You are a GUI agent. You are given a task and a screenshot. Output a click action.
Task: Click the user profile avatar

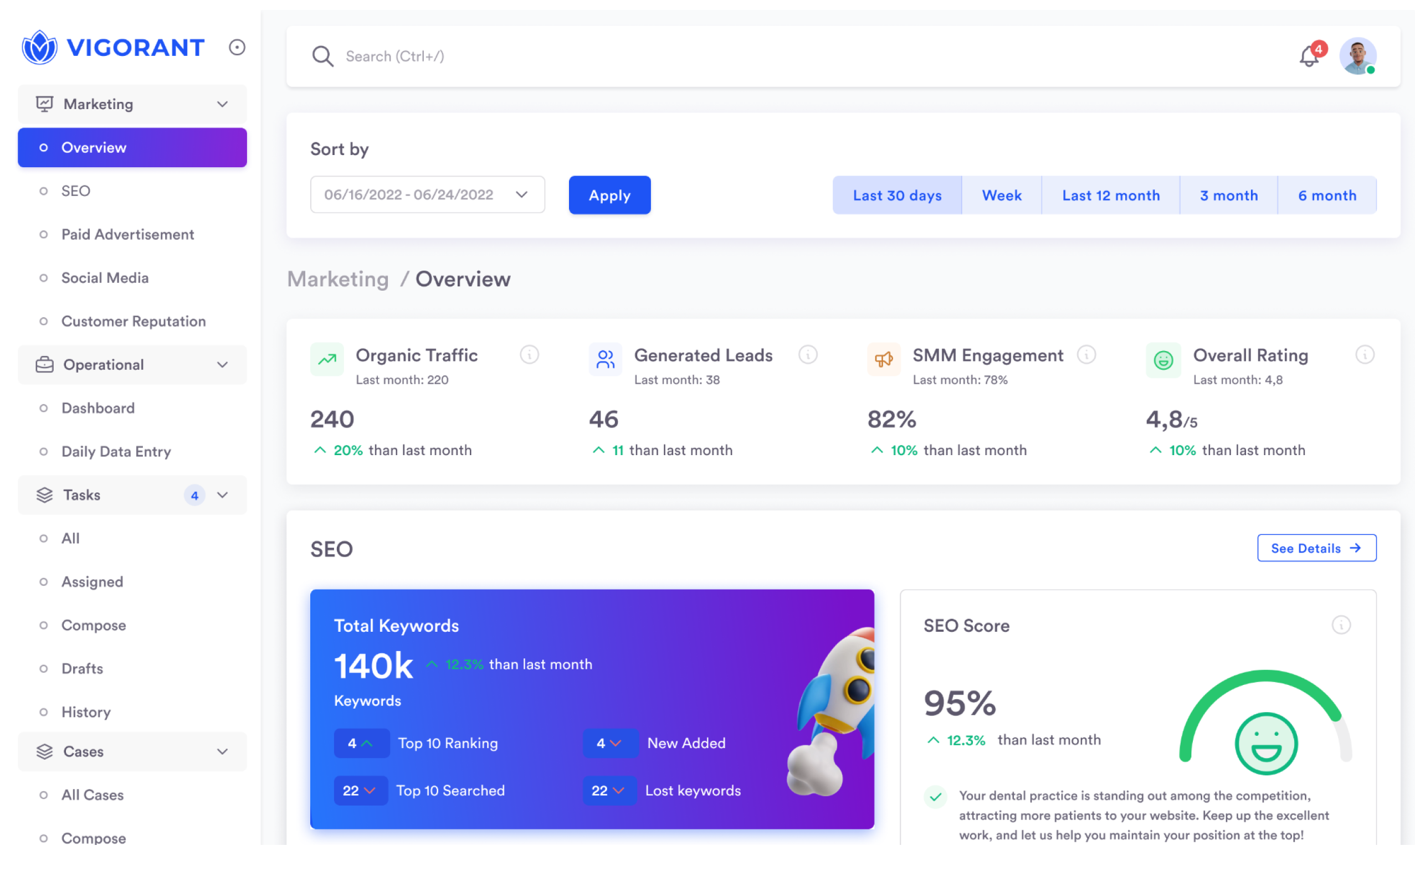click(x=1357, y=56)
